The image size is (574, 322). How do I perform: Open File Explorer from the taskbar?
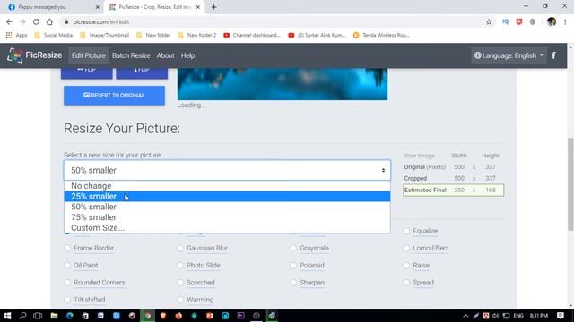coord(54,316)
